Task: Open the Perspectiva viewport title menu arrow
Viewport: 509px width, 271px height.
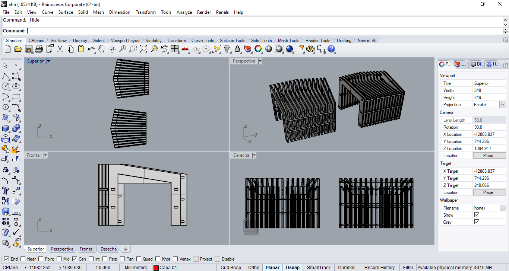Action: [260, 61]
